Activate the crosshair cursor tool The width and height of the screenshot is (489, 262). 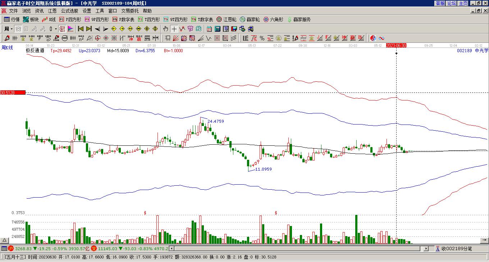[174, 29]
